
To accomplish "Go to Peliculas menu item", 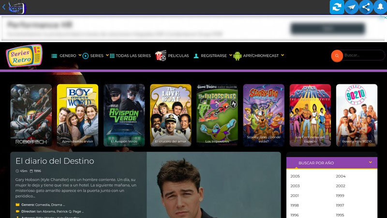I will point(173,56).
